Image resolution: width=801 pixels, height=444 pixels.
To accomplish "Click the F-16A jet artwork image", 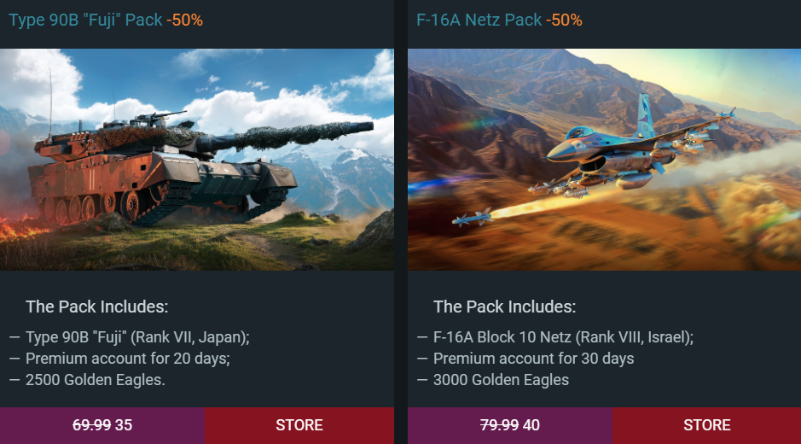I will click(x=604, y=160).
